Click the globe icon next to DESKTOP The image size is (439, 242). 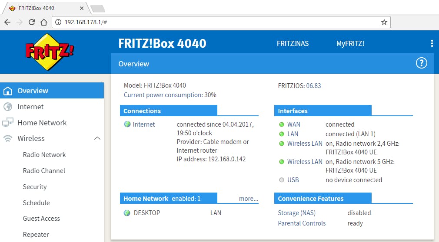[127, 213]
